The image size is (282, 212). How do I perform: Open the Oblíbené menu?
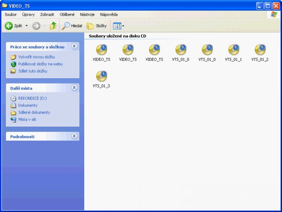tap(67, 14)
